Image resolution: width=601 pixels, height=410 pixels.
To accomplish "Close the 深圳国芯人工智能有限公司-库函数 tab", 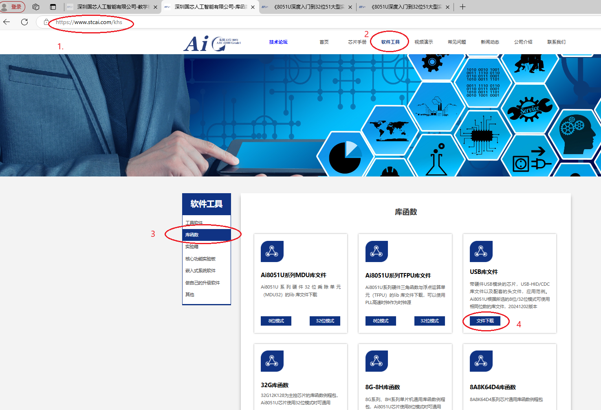I will (x=253, y=7).
